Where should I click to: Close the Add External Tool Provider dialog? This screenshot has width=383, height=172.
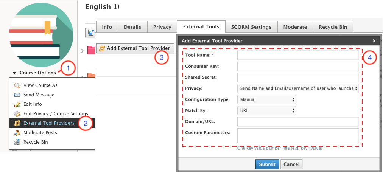(374, 41)
